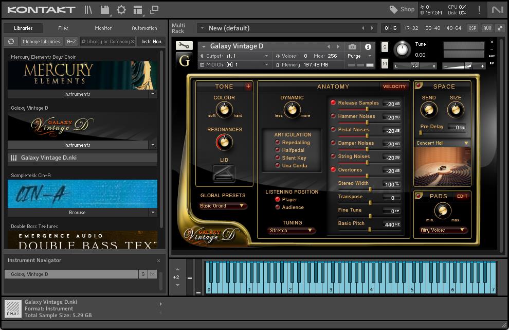509x330 pixels.
Task: Open the Concert Hall reverb dropdown
Action: (442, 143)
